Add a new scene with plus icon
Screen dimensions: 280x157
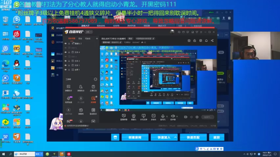click(97, 38)
